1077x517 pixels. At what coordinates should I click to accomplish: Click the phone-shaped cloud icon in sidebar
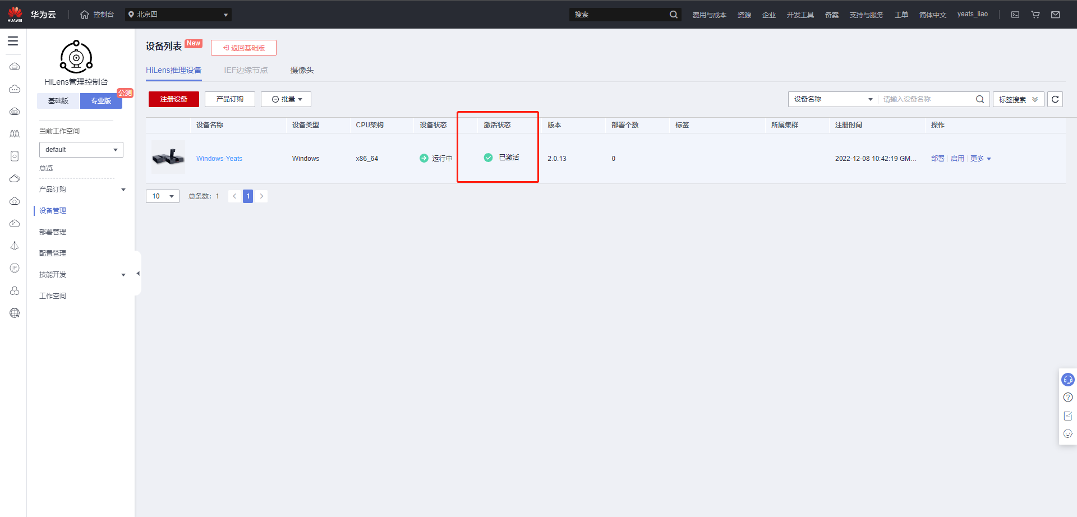coord(15,156)
